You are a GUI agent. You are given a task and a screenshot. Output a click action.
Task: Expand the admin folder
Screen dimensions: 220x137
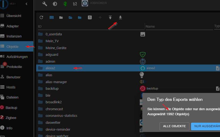40,61
